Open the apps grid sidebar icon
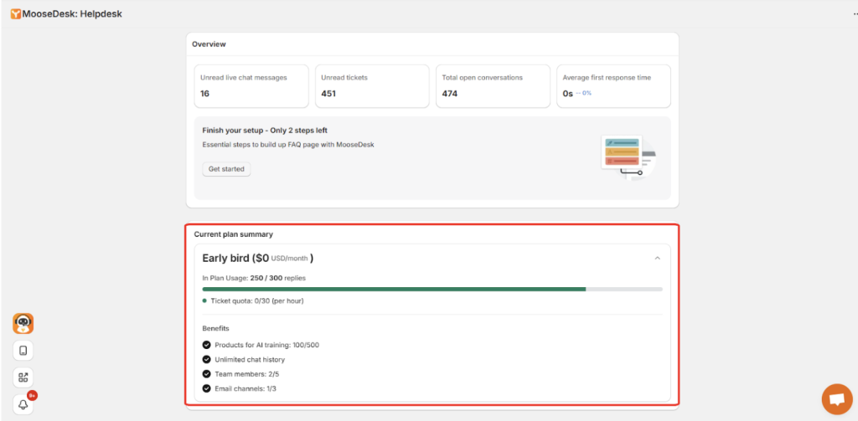The width and height of the screenshot is (858, 421). 23,377
